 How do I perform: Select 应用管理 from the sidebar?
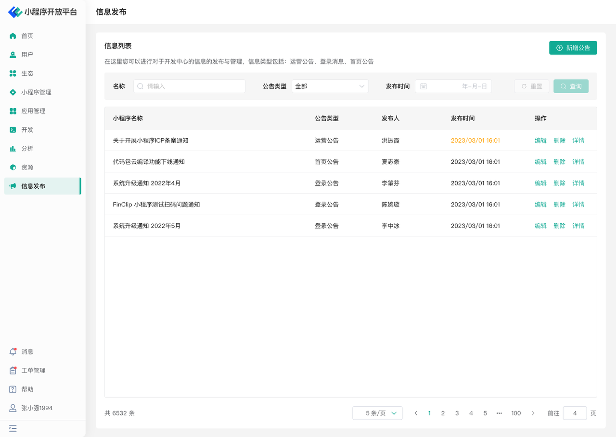tap(33, 111)
